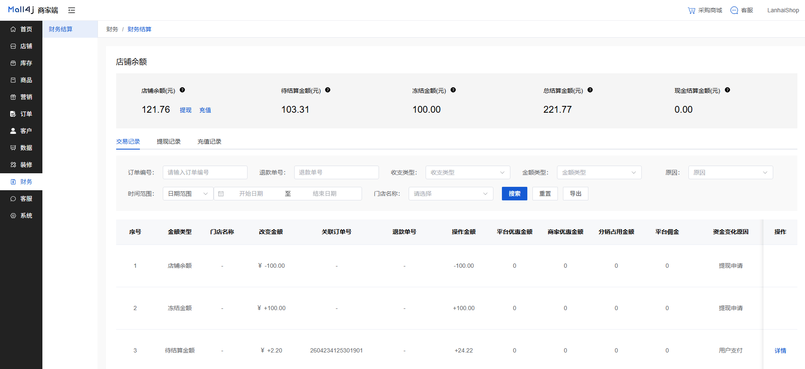Click the 数据 data icon in sidebar
This screenshot has width=805, height=369.
[x=13, y=148]
